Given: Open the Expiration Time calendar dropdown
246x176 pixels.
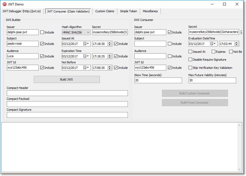Looking at the screenshot, I should 87,56.
